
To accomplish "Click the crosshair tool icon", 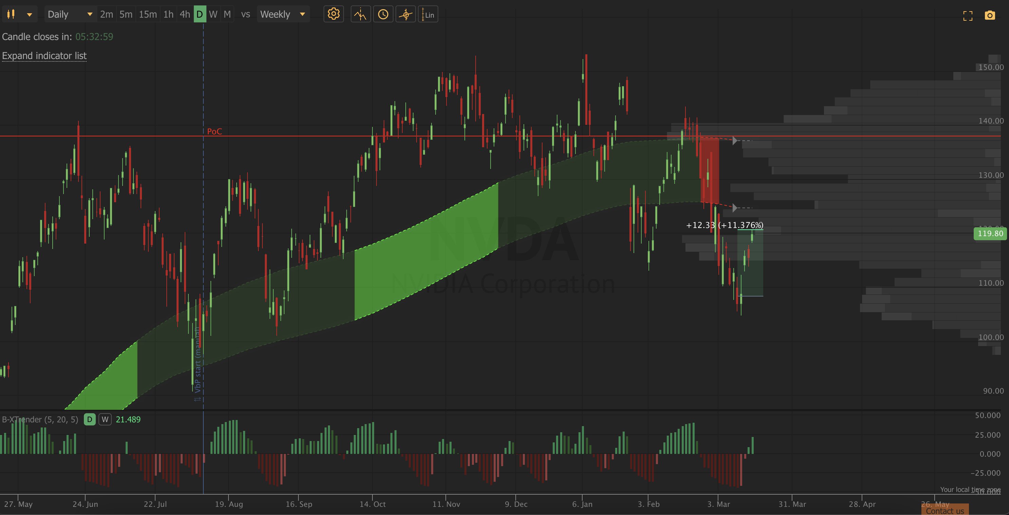I will 405,15.
